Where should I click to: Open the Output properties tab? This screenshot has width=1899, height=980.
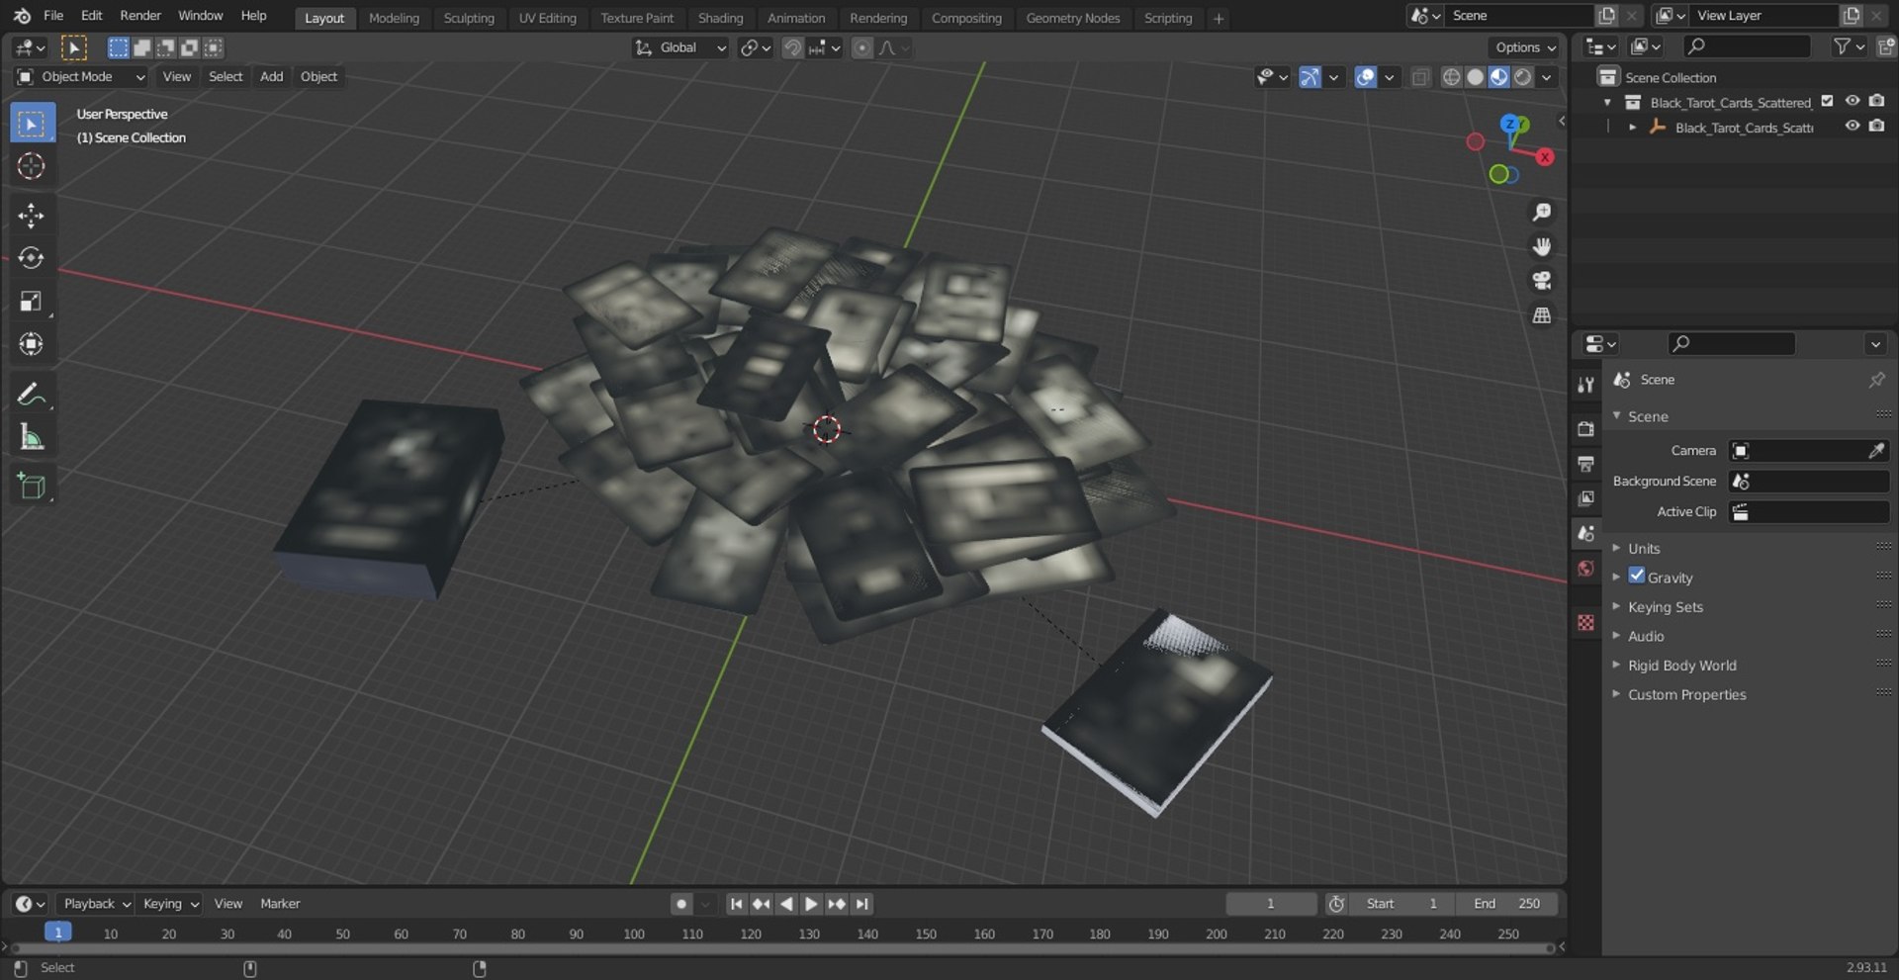[1586, 464]
